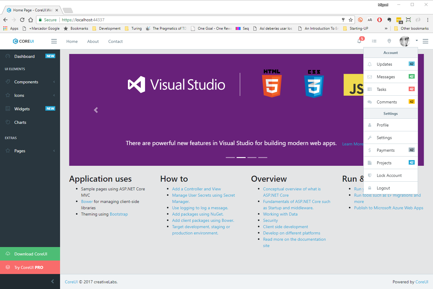Viewport: 433px width, 289px height.
Task: Open the Add a Controller and View link
Action: click(x=196, y=189)
